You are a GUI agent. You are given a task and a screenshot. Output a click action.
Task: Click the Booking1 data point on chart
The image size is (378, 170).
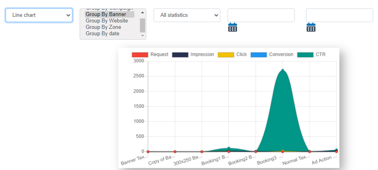[229, 149]
